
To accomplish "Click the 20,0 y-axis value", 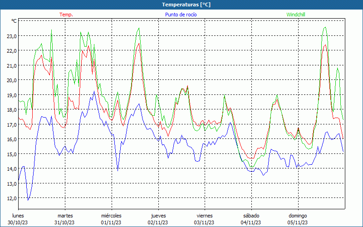I will (12, 80).
